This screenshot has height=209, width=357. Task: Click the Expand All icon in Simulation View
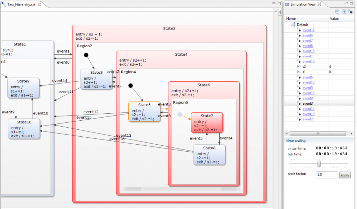(x=344, y=11)
